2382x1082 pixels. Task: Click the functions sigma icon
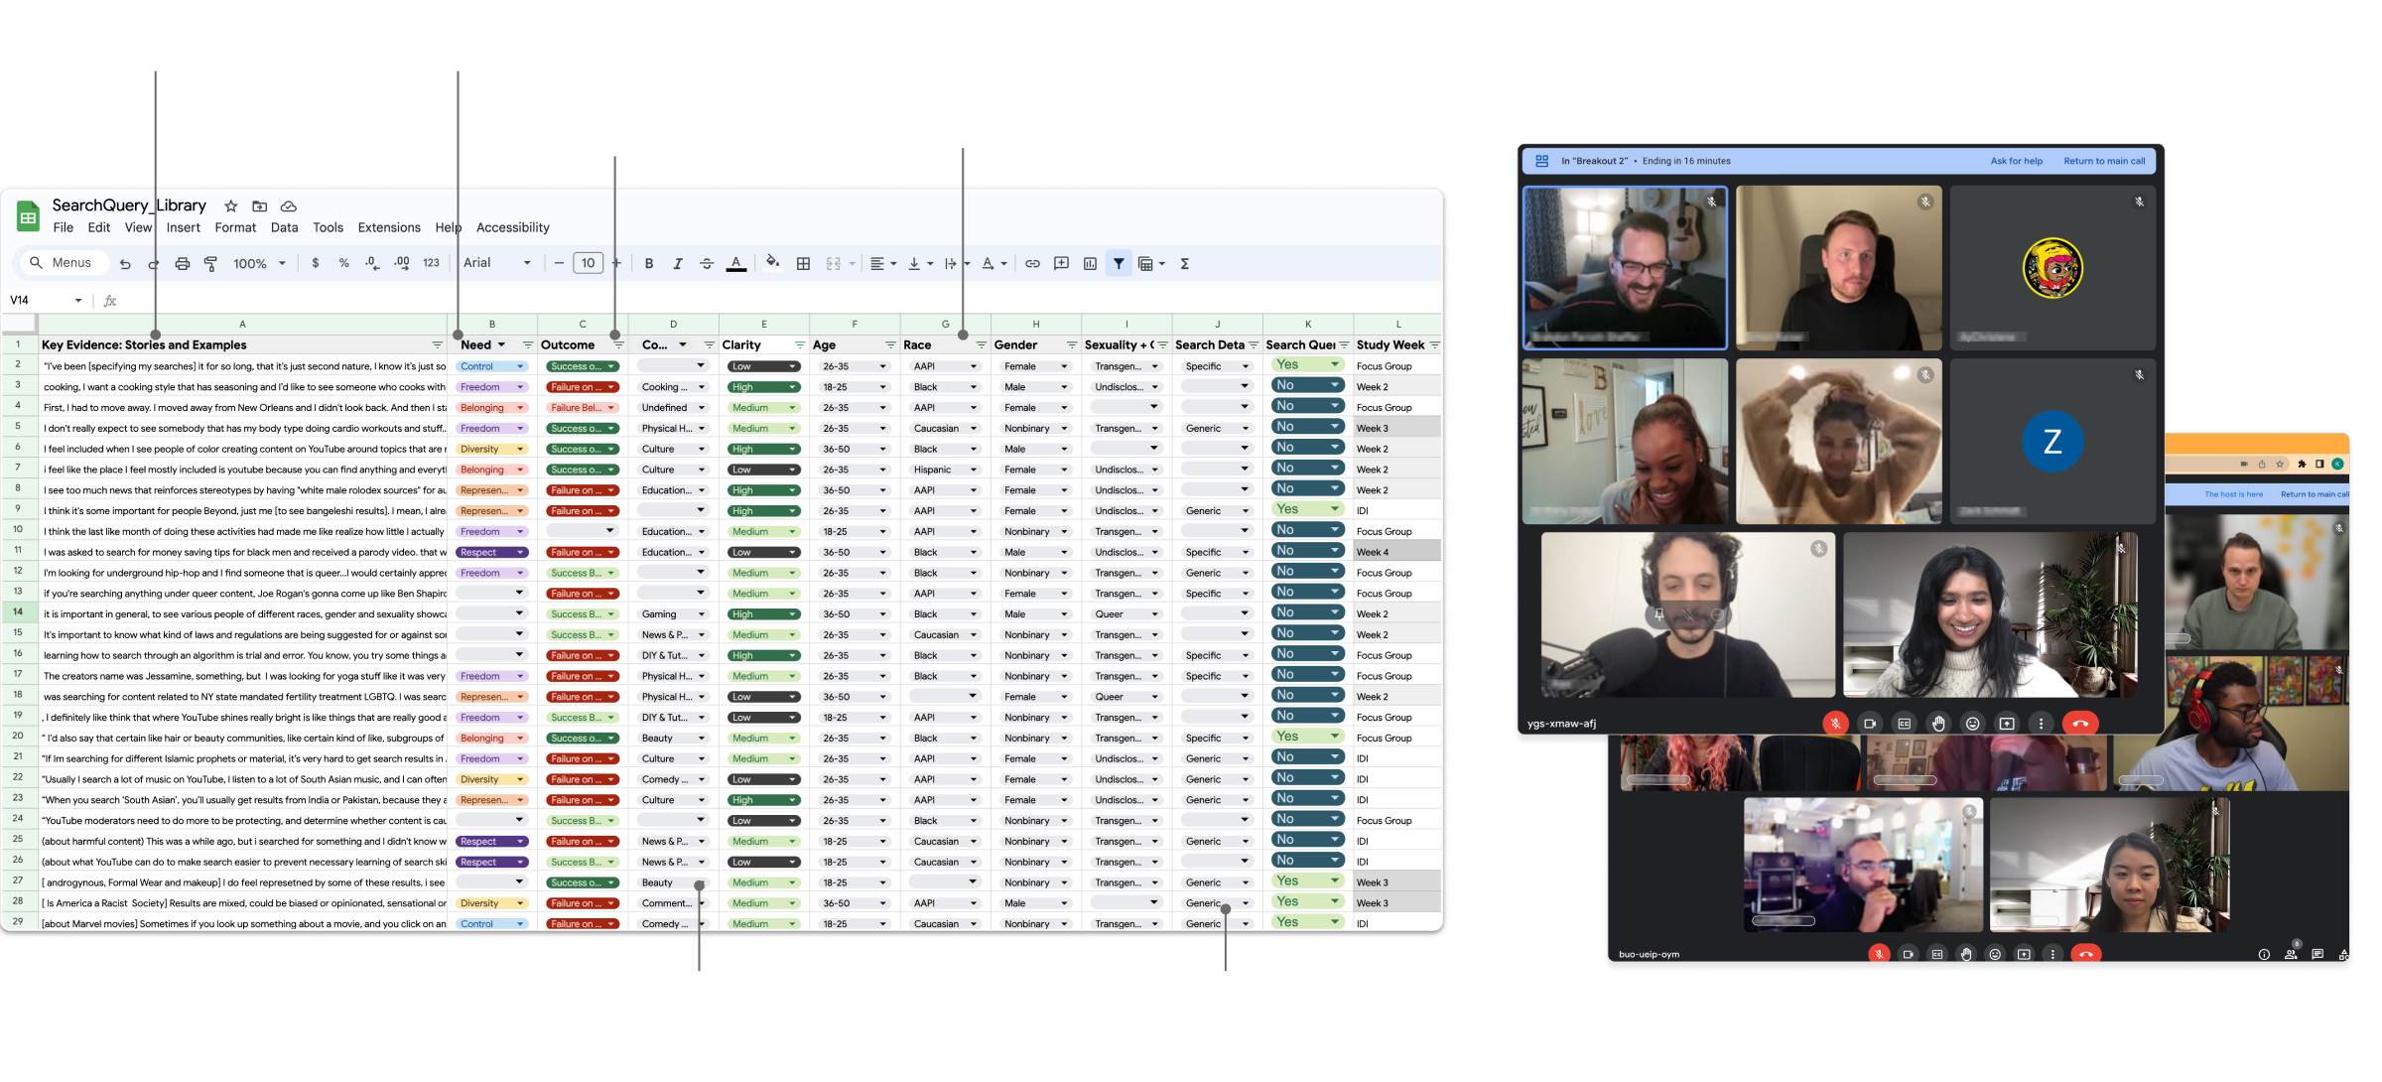[x=1184, y=264]
